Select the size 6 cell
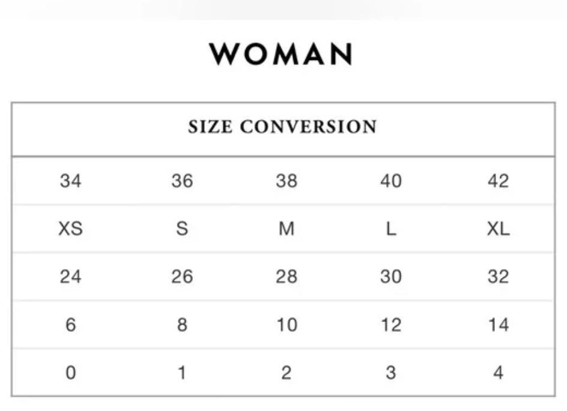The image size is (567, 411). pos(70,325)
